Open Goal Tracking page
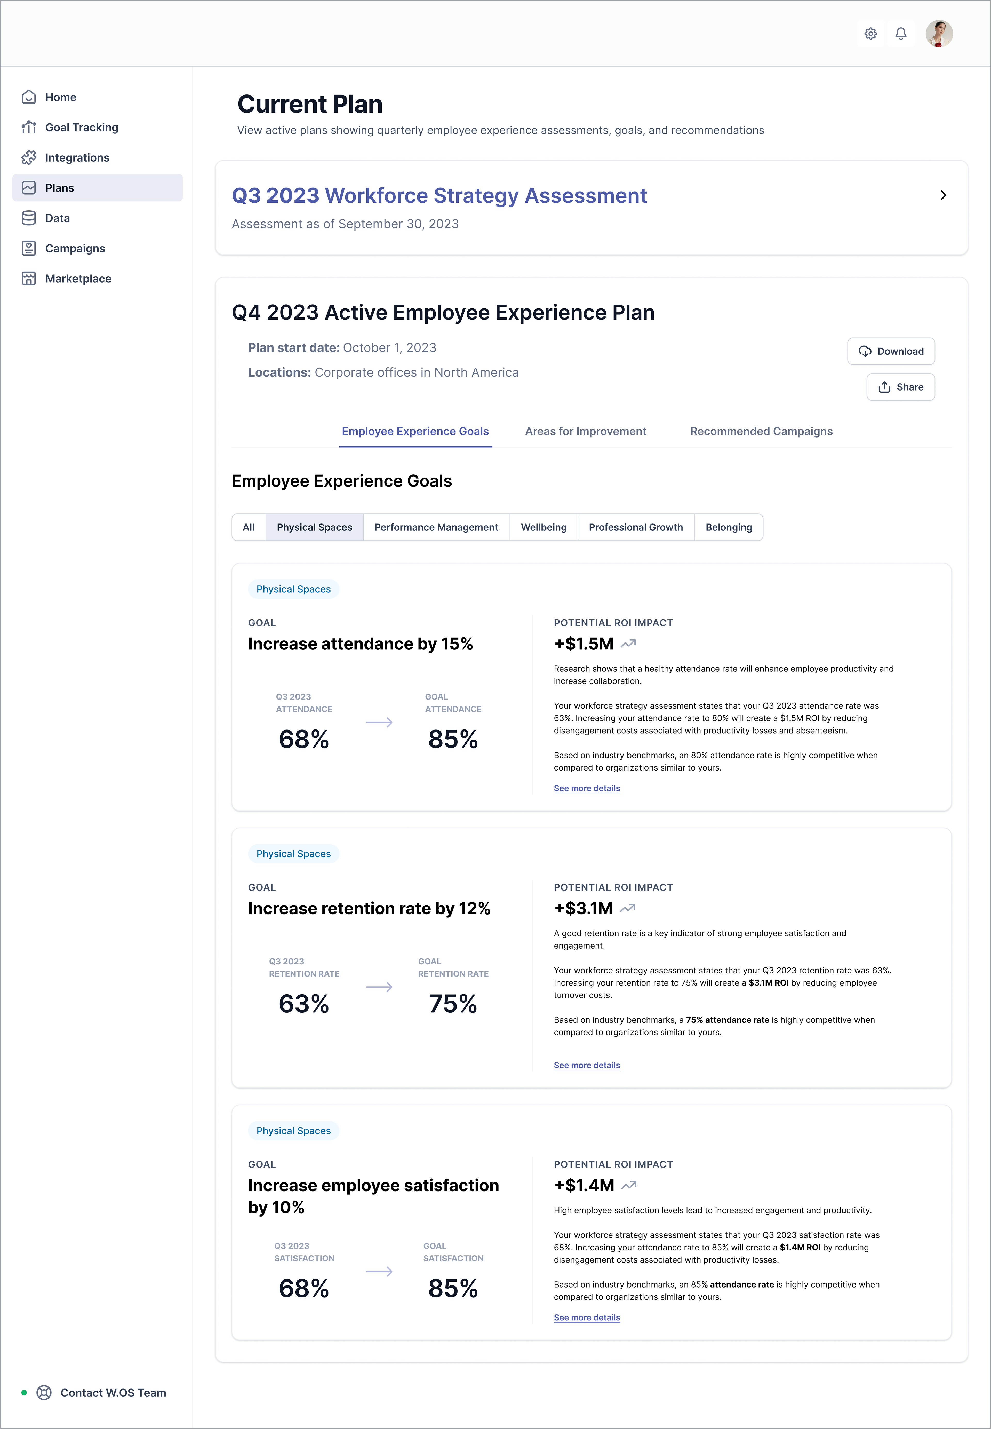The height and width of the screenshot is (1429, 991). pyautogui.click(x=98, y=127)
